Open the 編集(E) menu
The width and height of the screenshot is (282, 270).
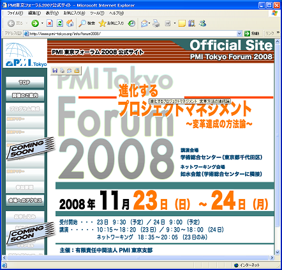click(x=34, y=13)
